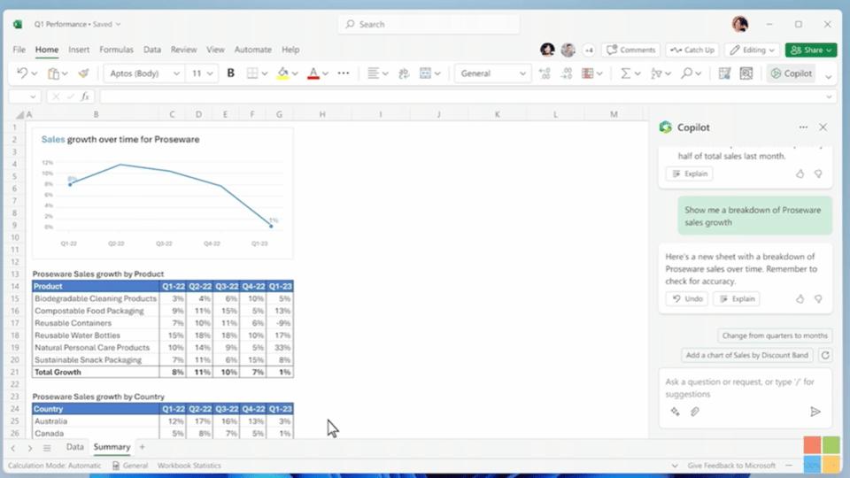Open the fill color dropdown arrow
The width and height of the screenshot is (850, 478).
coord(295,73)
